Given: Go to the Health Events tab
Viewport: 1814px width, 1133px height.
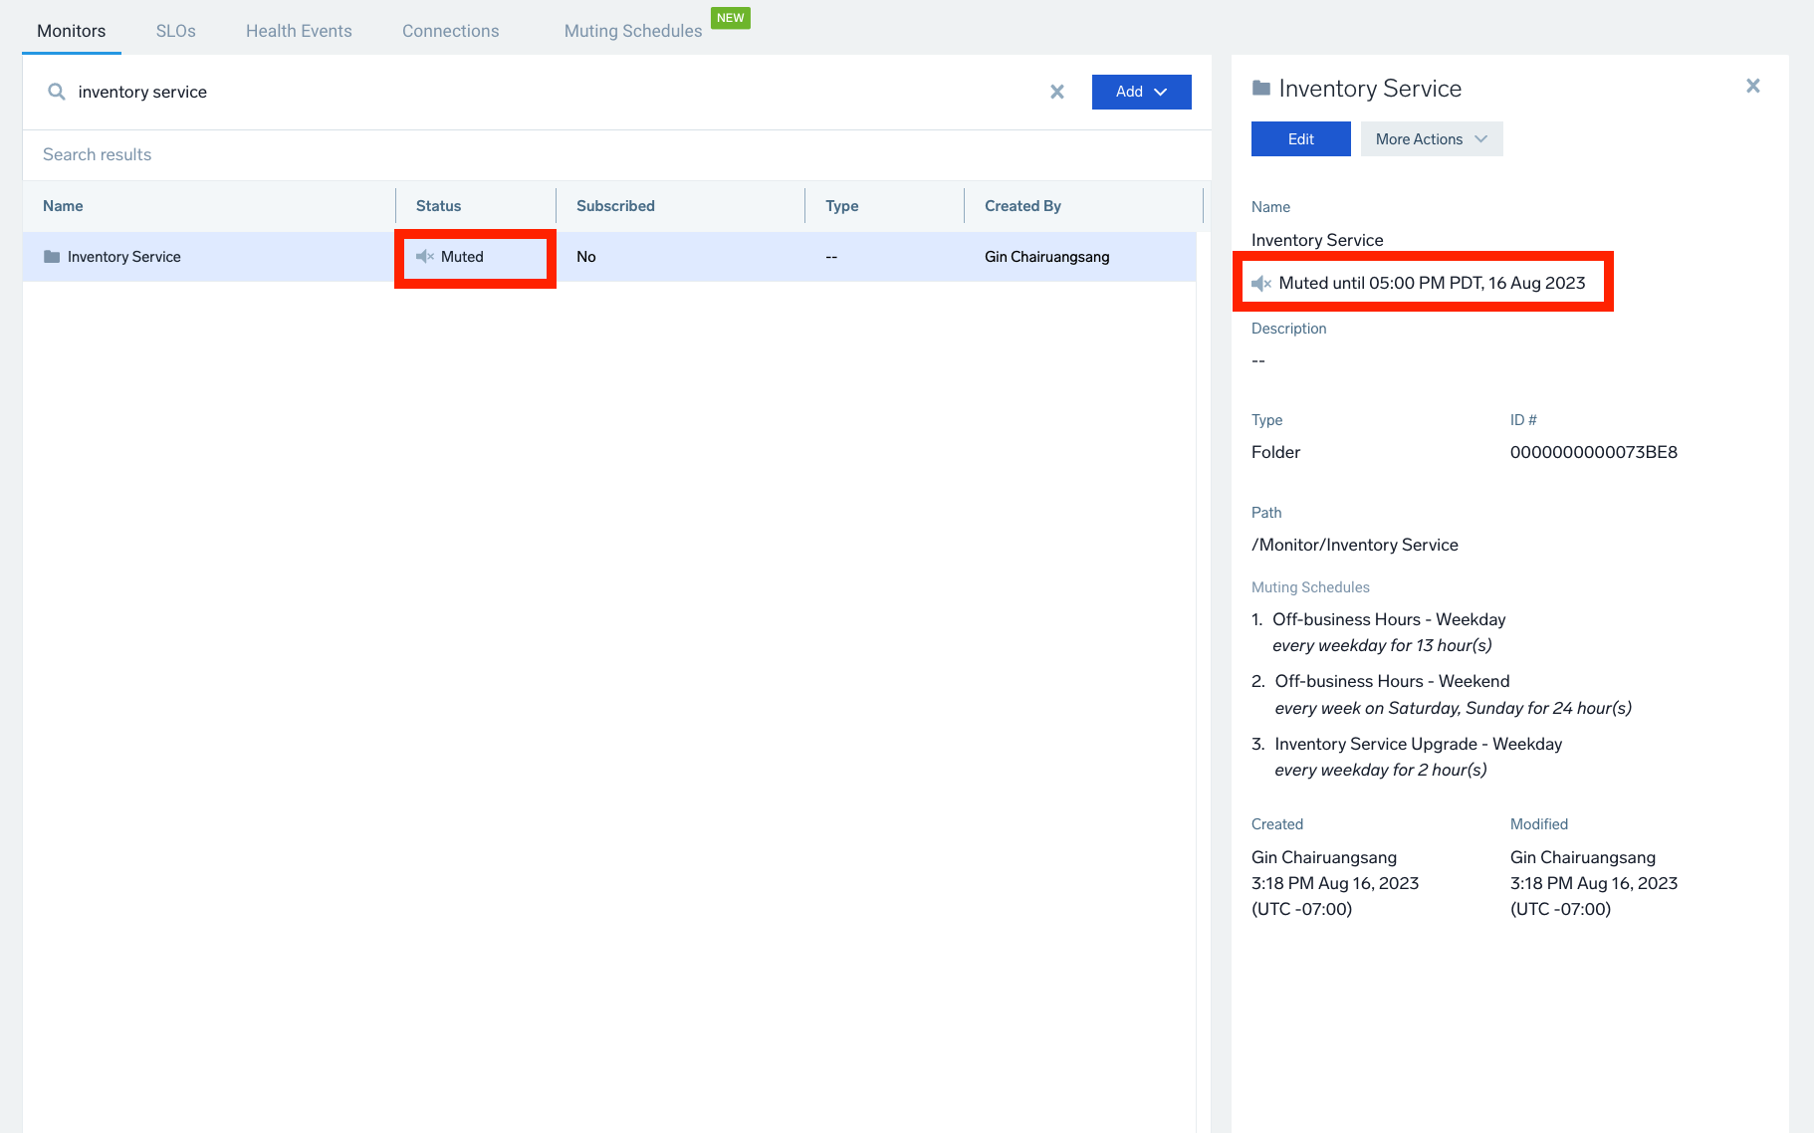Looking at the screenshot, I should [299, 31].
